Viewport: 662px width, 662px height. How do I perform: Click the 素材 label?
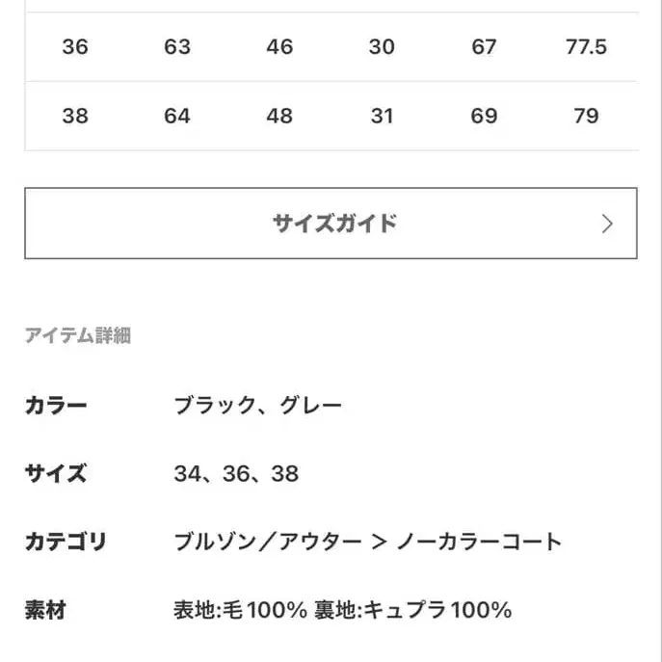[x=45, y=609]
